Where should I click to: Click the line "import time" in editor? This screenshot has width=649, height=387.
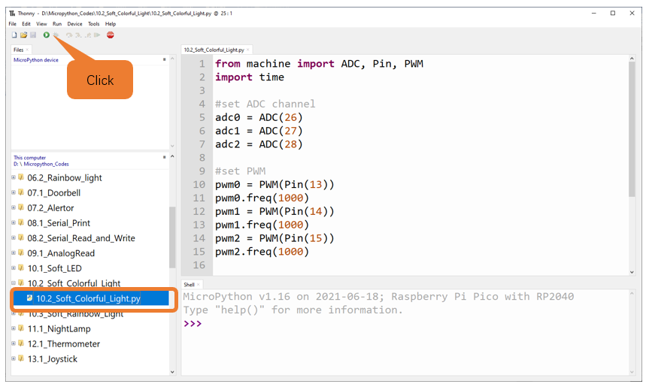pos(250,77)
